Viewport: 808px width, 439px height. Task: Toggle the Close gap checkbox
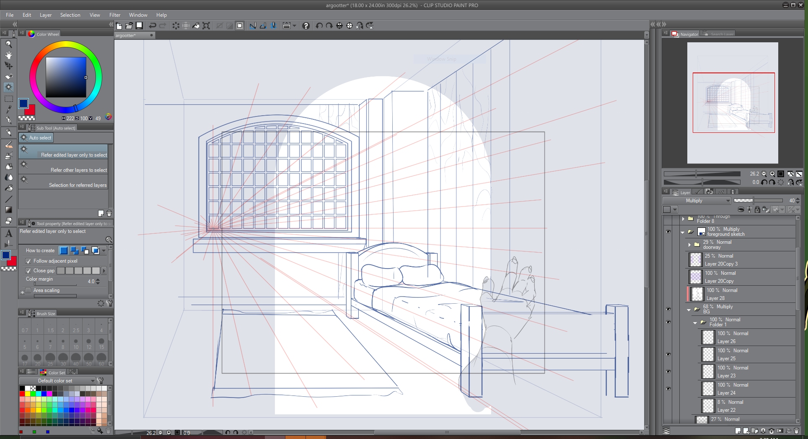[x=28, y=271]
